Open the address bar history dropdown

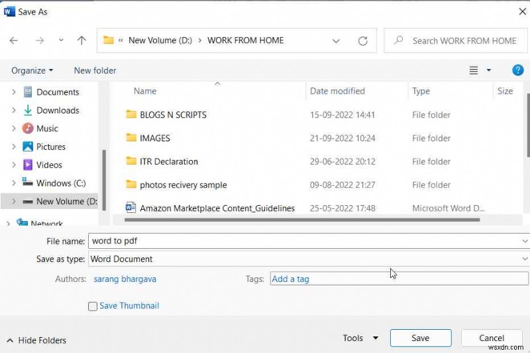(336, 41)
